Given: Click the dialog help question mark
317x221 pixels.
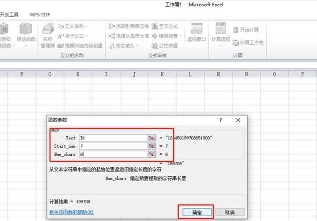Looking at the screenshot, I should [x=220, y=120].
